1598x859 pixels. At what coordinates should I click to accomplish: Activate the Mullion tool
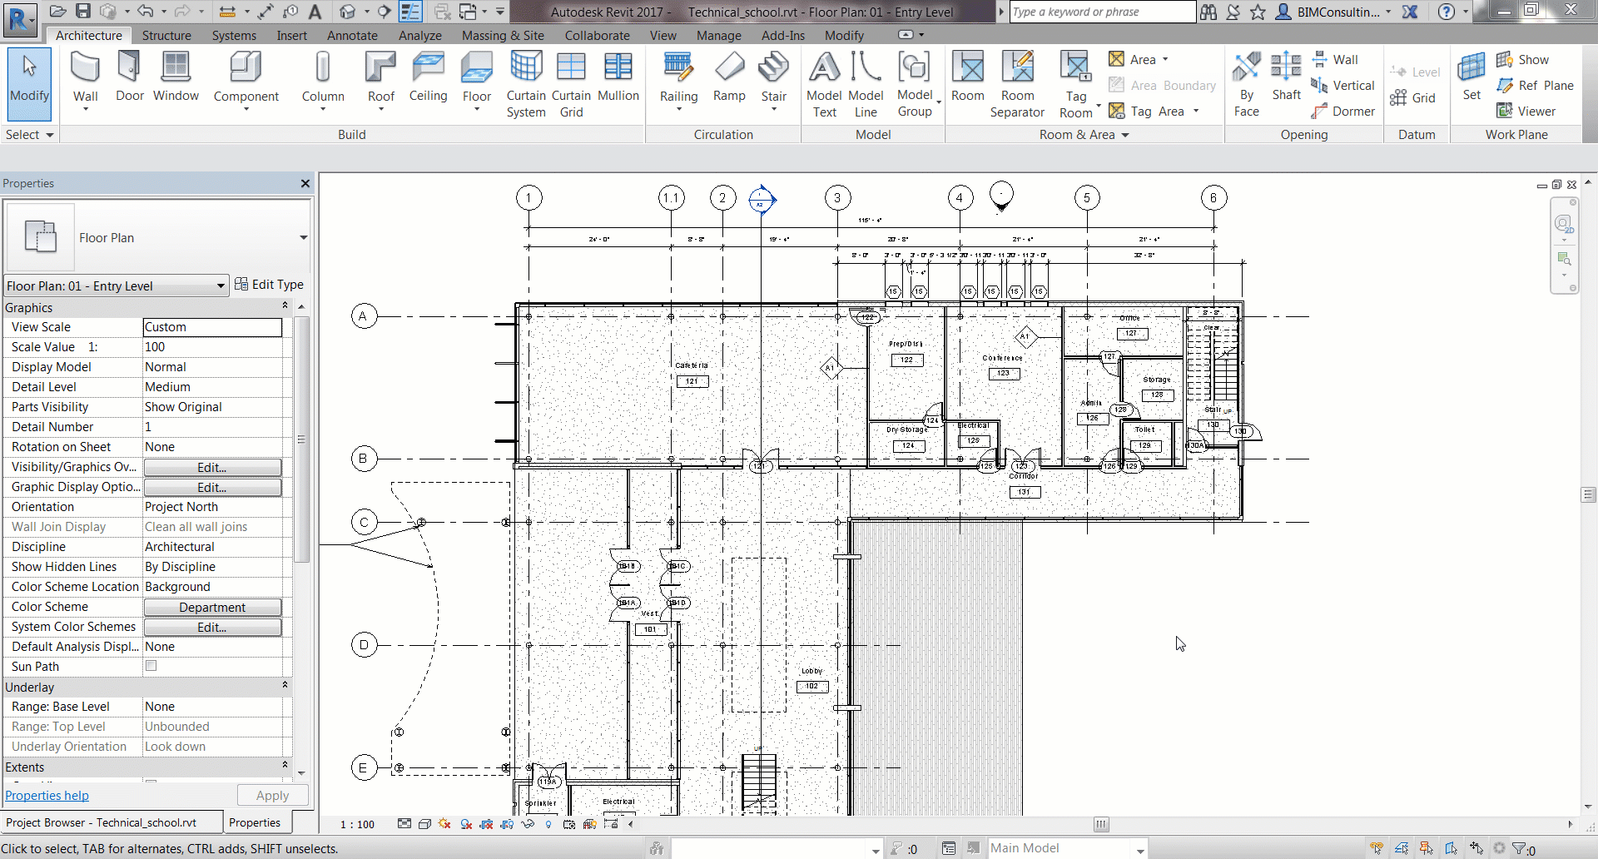pyautogui.click(x=618, y=77)
